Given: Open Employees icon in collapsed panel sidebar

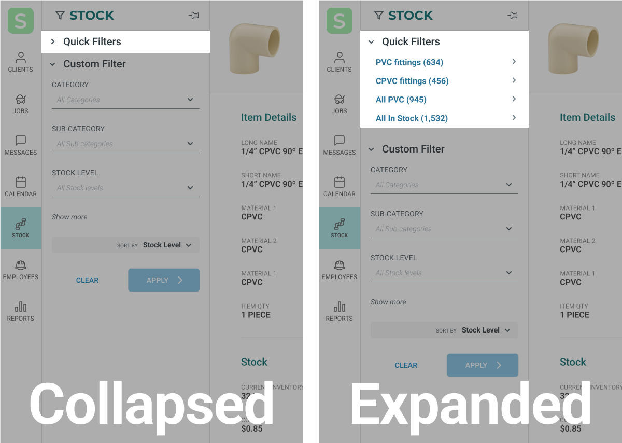Looking at the screenshot, I should [21, 270].
